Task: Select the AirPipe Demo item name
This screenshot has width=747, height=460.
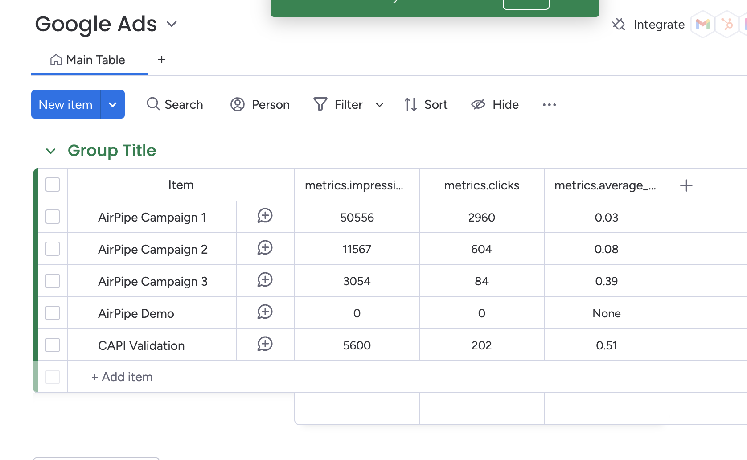Action: coord(136,313)
